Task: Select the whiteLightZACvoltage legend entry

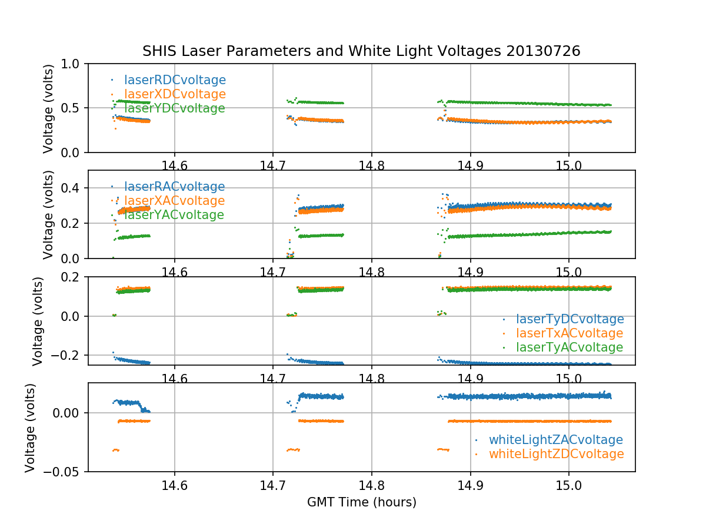Action: (x=555, y=440)
